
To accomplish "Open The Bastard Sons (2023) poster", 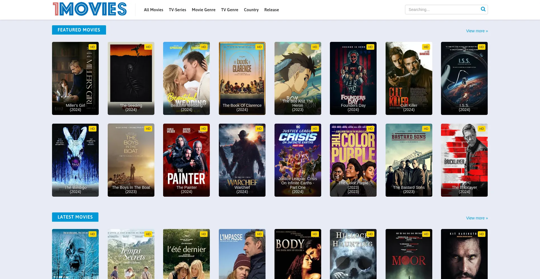I will 409,160.
